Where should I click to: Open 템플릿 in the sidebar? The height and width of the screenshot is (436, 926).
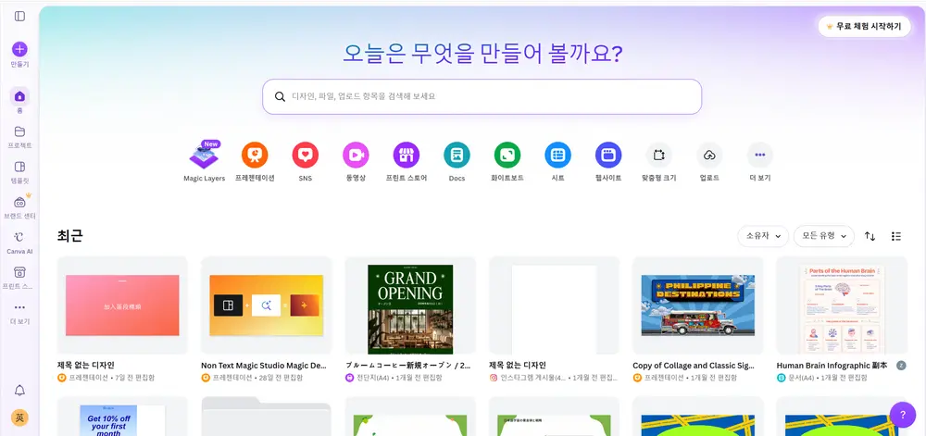coord(19,167)
